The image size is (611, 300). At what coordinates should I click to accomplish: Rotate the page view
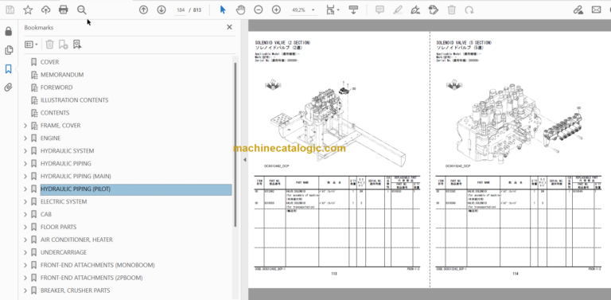[469, 10]
